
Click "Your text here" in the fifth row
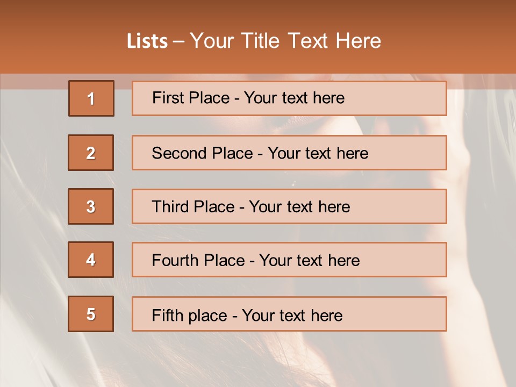point(292,315)
